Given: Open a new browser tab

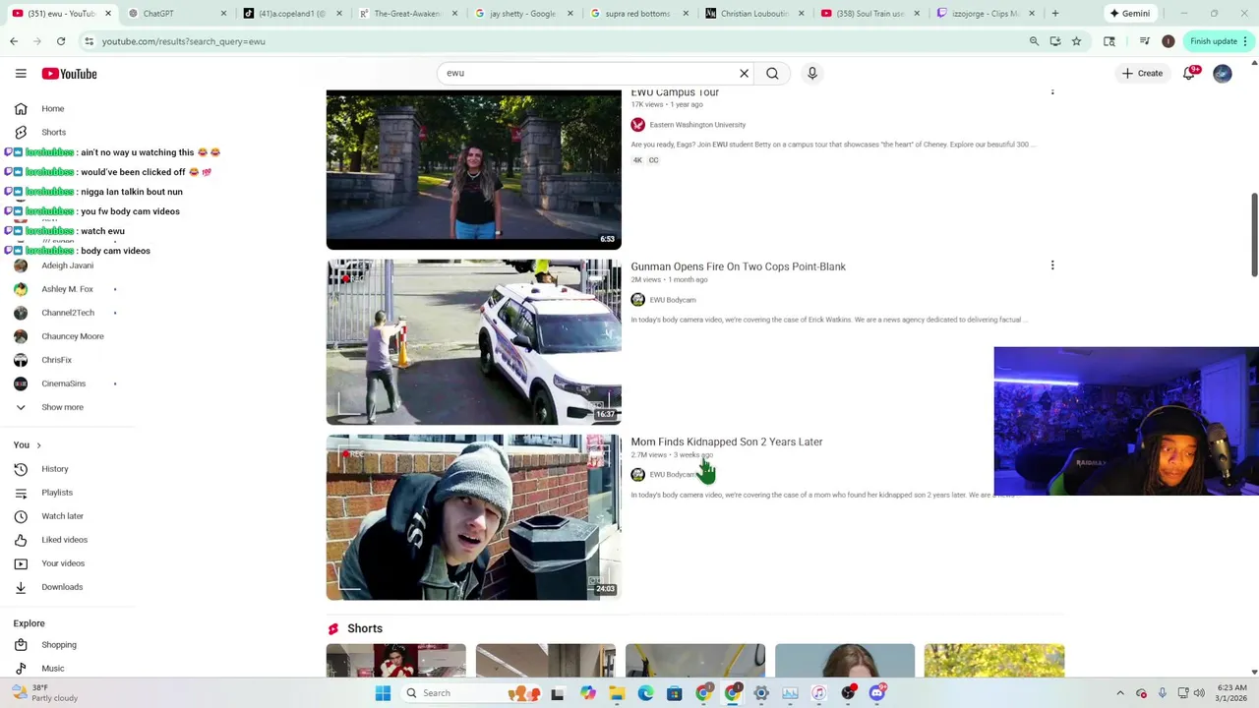Looking at the screenshot, I should click(x=1054, y=14).
